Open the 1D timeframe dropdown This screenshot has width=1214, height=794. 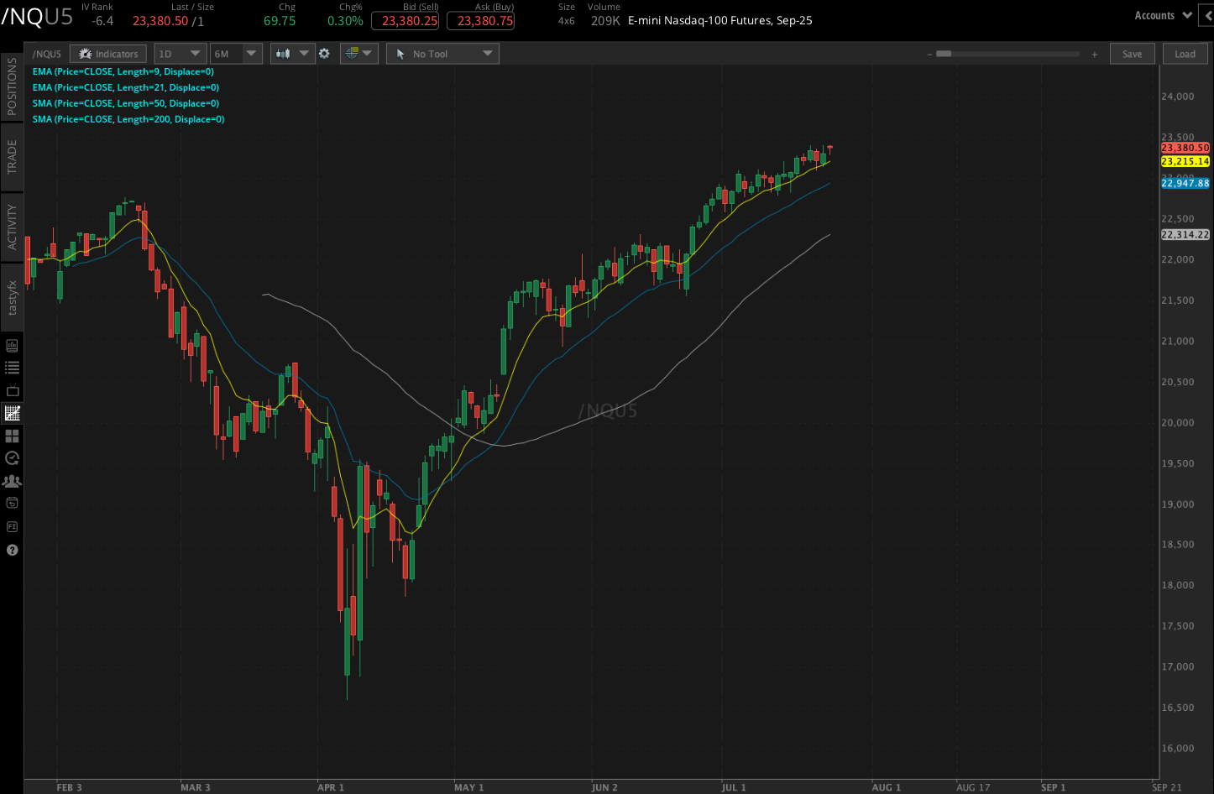pyautogui.click(x=179, y=53)
